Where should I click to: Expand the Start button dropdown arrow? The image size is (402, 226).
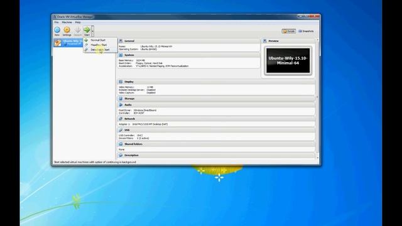pyautogui.click(x=92, y=31)
